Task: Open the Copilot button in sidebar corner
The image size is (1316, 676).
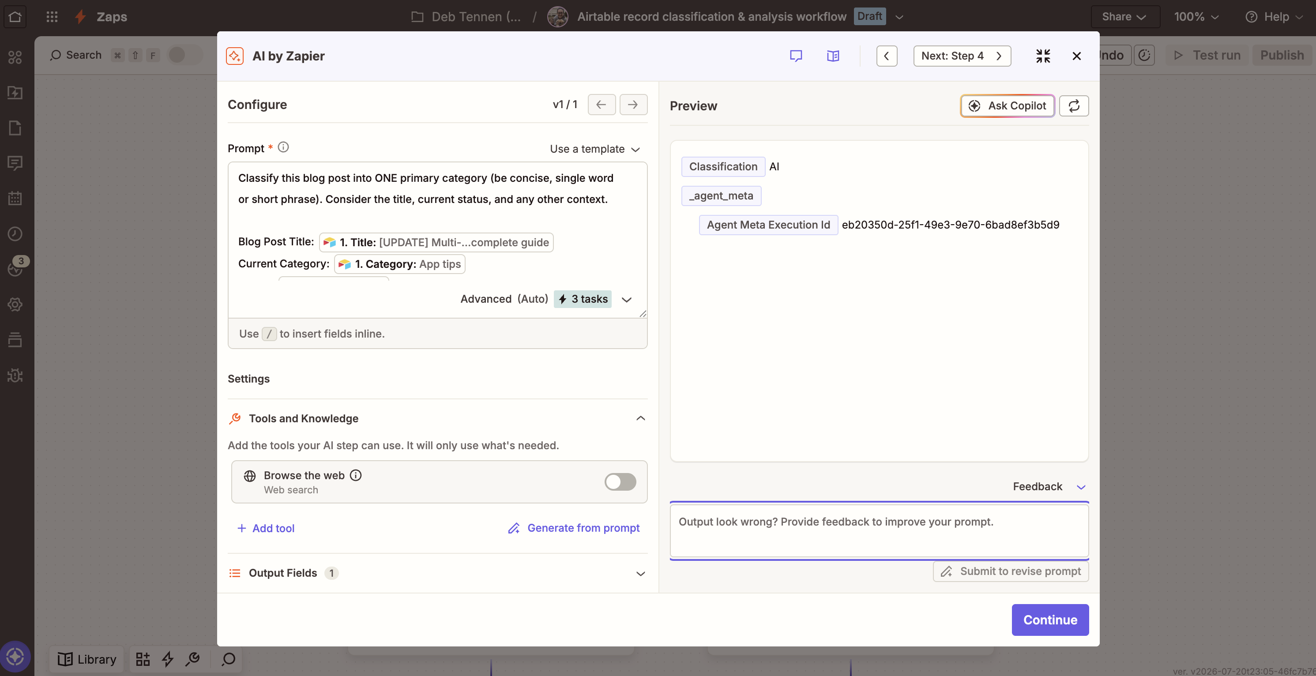Action: pos(15,656)
